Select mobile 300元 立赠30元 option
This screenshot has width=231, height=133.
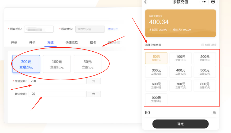156,72
